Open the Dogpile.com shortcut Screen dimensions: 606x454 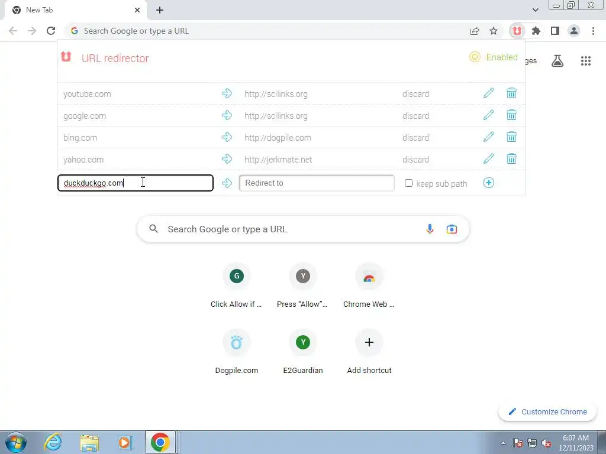pos(236,352)
